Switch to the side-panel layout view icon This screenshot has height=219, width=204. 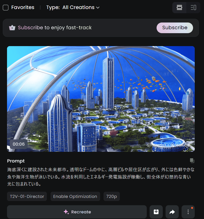(193, 8)
